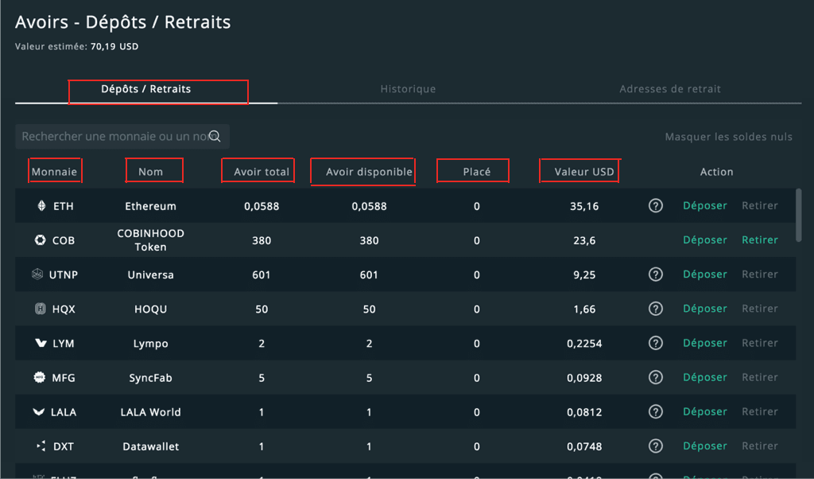Click Retirer for LALA World
Image resolution: width=814 pixels, height=479 pixels.
coord(760,411)
